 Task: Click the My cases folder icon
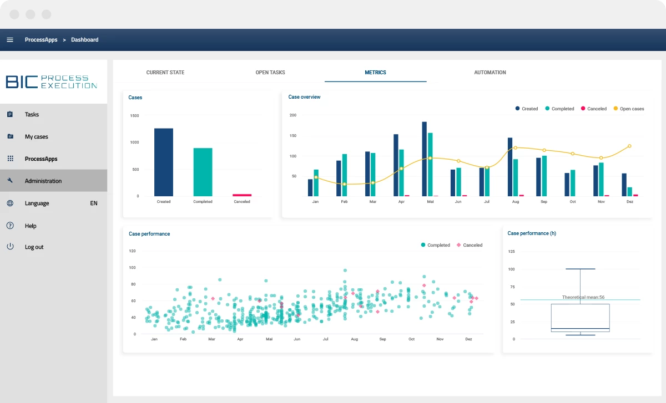10,136
